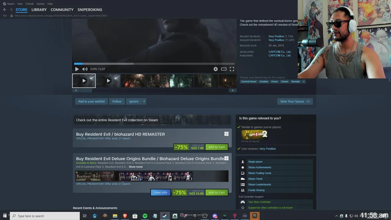Move the thumbnail strip scrollbar handle
Screen dimensions: 391x220
click(x=86, y=90)
